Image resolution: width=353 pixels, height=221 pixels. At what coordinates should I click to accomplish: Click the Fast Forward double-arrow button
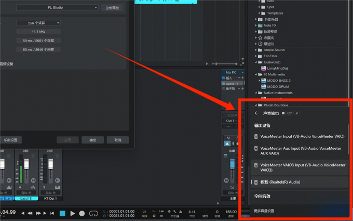pyautogui.click(x=38, y=213)
